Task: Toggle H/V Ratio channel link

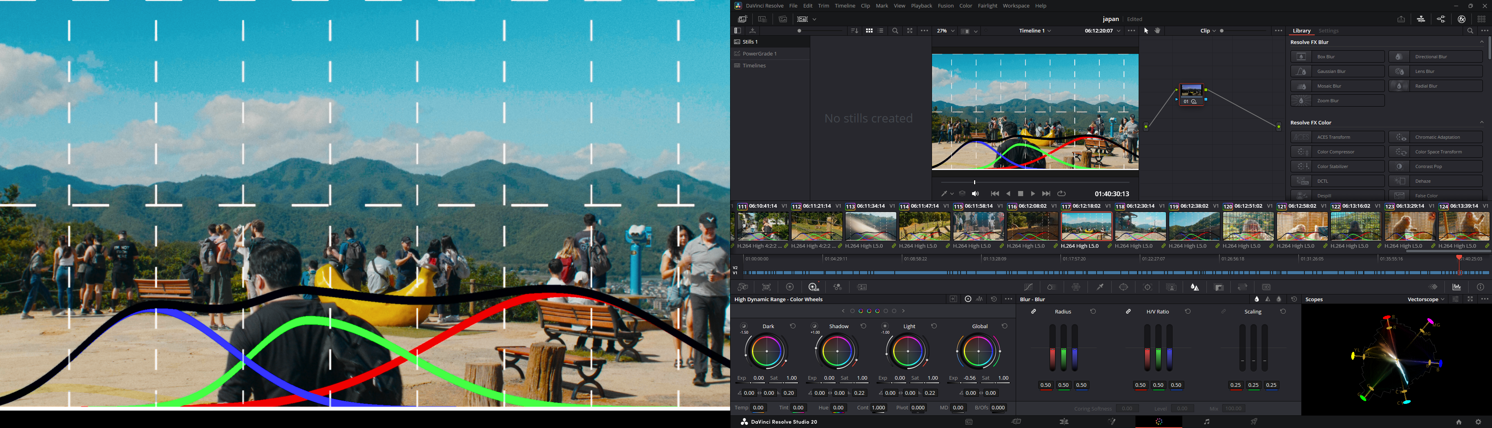Action: pos(1128,312)
